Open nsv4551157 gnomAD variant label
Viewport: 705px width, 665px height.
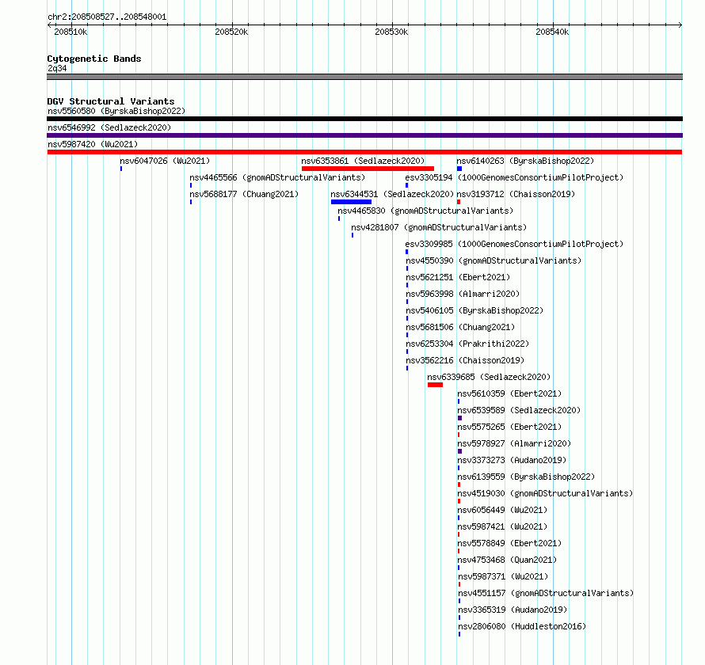pos(546,593)
